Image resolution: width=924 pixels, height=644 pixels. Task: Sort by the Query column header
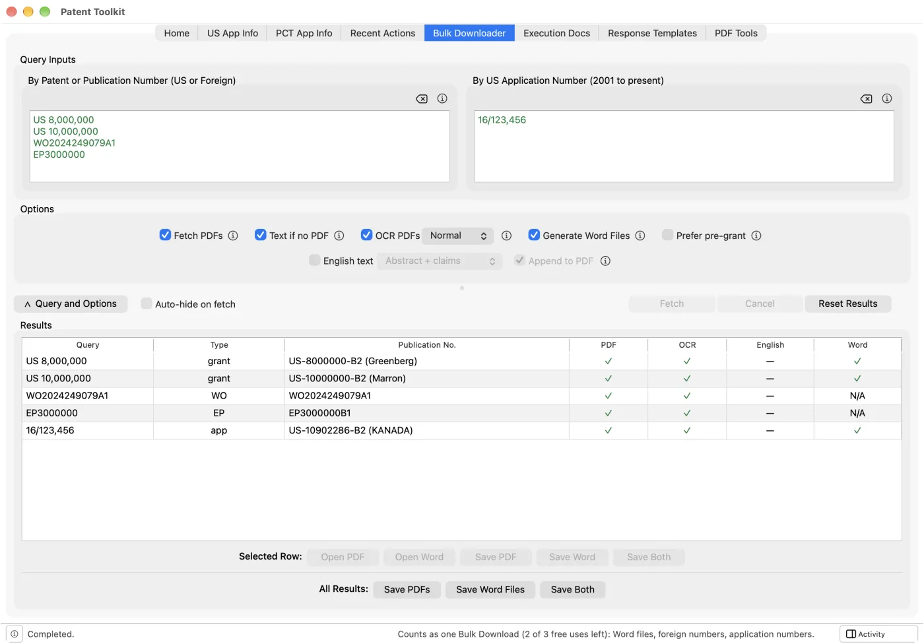pyautogui.click(x=88, y=345)
